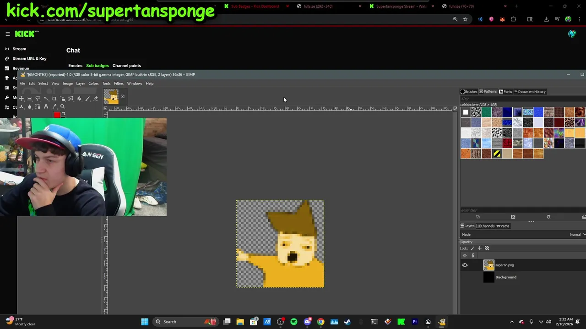Open Spotify from the taskbar
Image resolution: width=586 pixels, height=329 pixels.
tap(294, 322)
